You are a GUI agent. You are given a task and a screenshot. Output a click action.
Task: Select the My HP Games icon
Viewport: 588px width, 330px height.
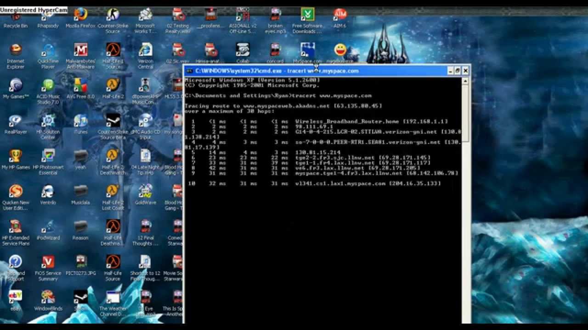16,159
